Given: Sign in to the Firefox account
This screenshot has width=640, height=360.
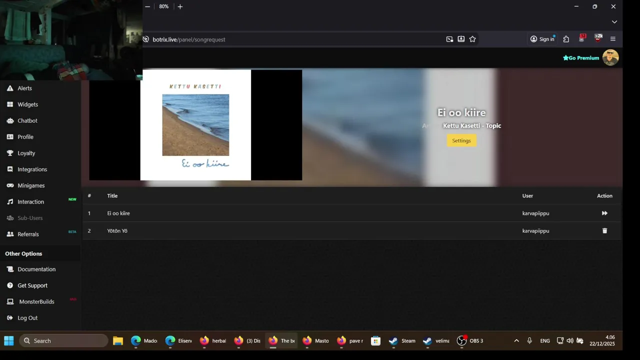Looking at the screenshot, I should [542, 39].
